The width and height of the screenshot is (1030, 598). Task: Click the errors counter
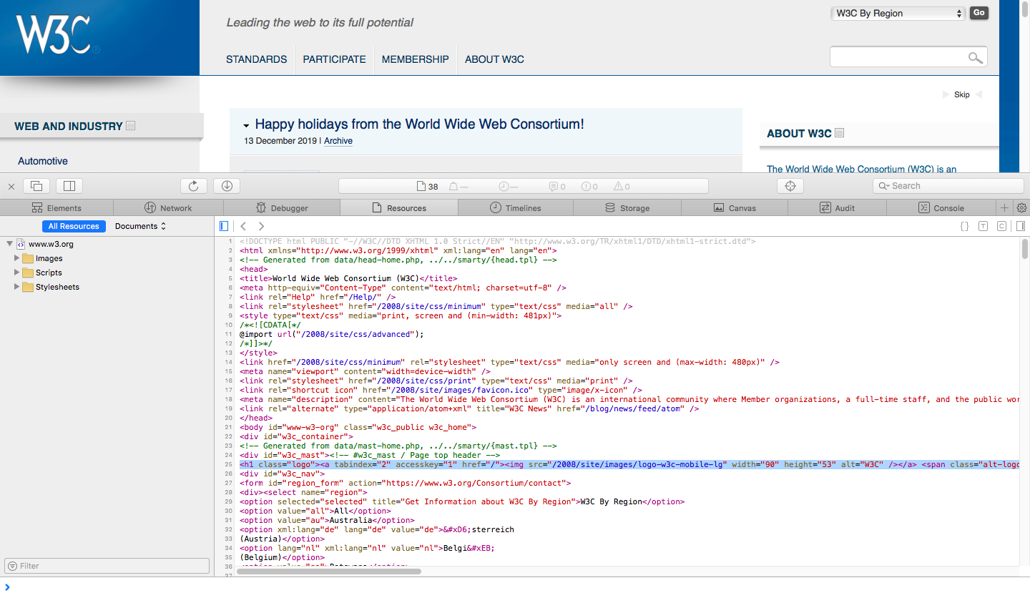(x=589, y=187)
